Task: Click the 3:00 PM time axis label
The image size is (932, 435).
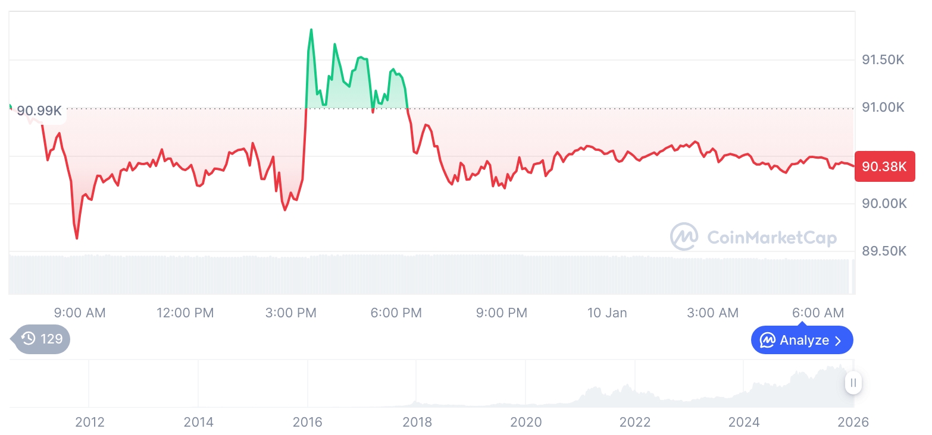Action: [x=291, y=313]
